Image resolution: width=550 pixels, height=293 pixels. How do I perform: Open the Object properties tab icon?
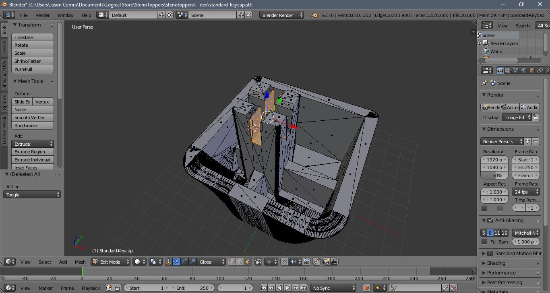point(532,70)
